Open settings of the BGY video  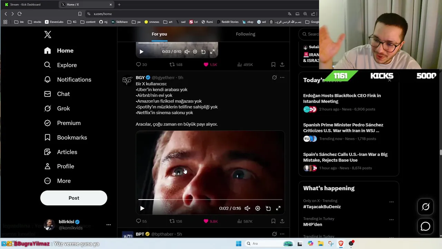(x=258, y=208)
